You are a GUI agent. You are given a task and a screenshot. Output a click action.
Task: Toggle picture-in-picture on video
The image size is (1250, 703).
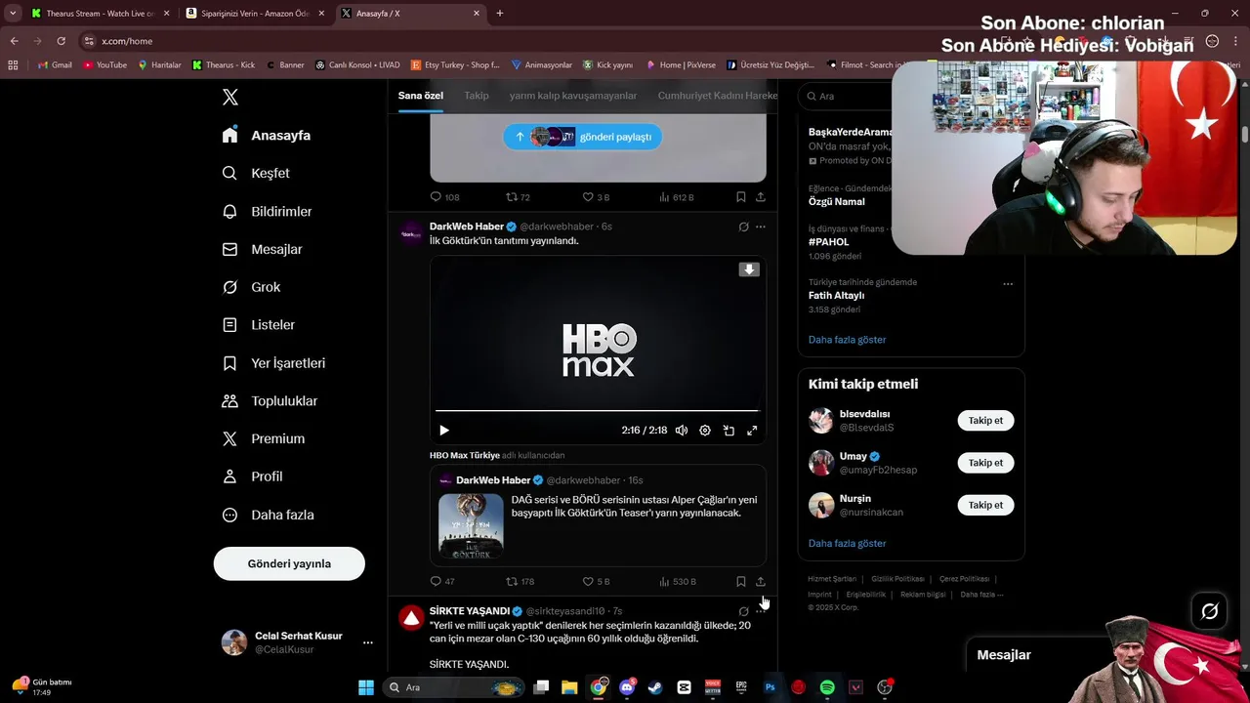pos(729,431)
